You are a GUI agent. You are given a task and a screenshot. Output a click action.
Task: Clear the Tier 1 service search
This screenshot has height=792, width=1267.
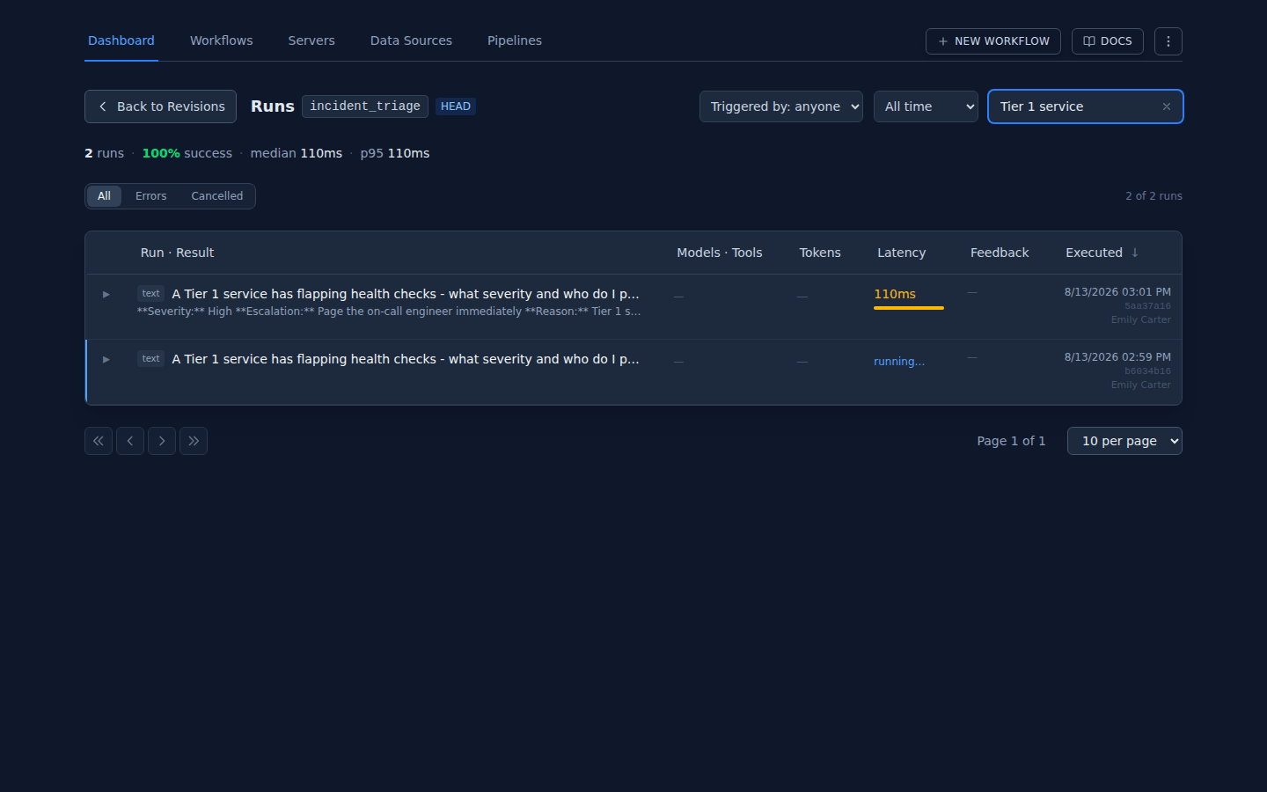tap(1166, 106)
